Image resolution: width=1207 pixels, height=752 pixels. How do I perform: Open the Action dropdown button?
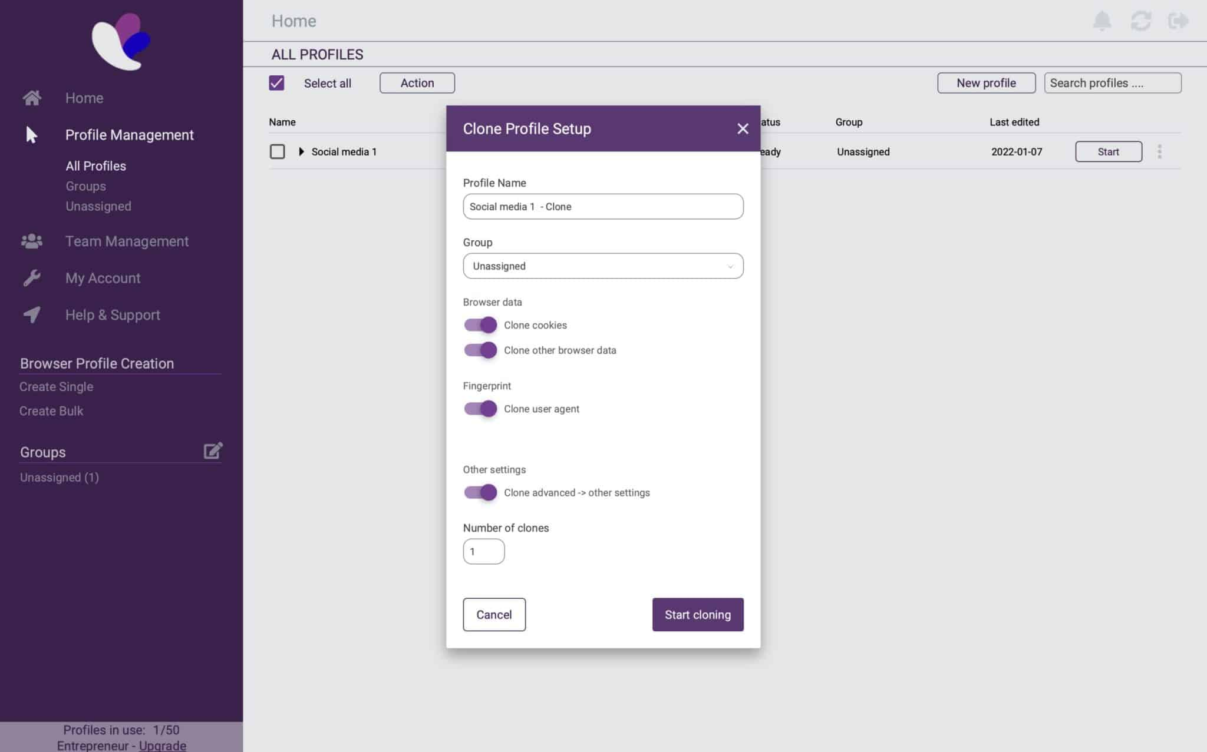[417, 83]
